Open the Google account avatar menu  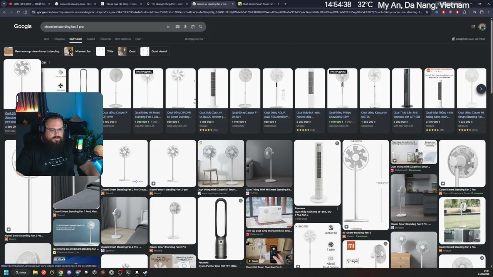[482, 27]
